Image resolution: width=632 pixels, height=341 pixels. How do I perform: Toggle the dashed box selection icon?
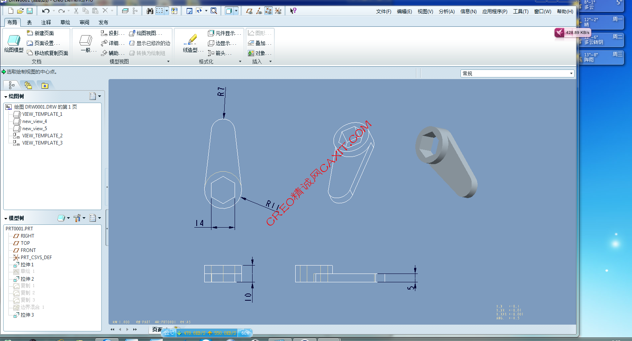(x=160, y=11)
